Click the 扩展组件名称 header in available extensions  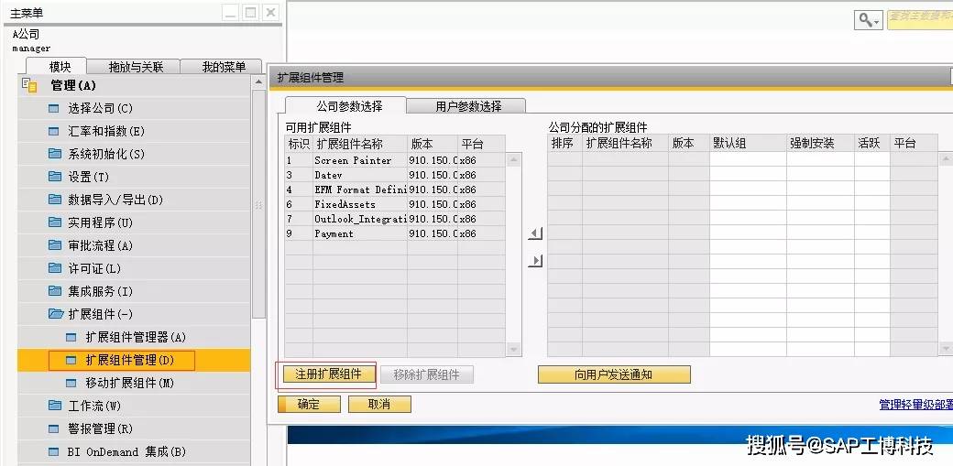360,144
